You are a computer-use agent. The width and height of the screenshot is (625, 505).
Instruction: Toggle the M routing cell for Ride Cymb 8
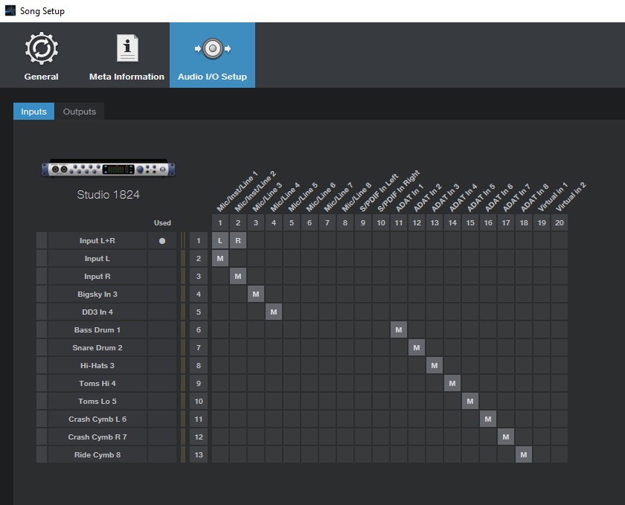[x=524, y=454]
